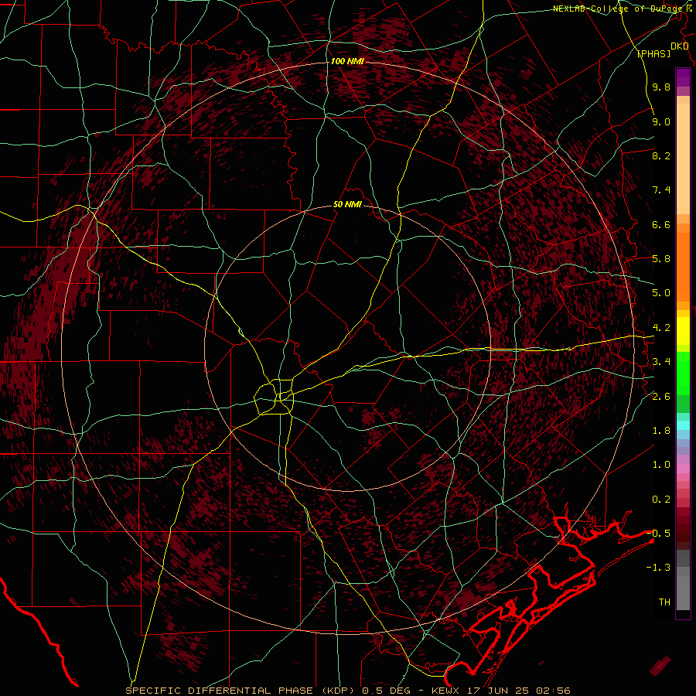Select the -0.5 scale value
This screenshot has width=696, height=696.
click(658, 534)
